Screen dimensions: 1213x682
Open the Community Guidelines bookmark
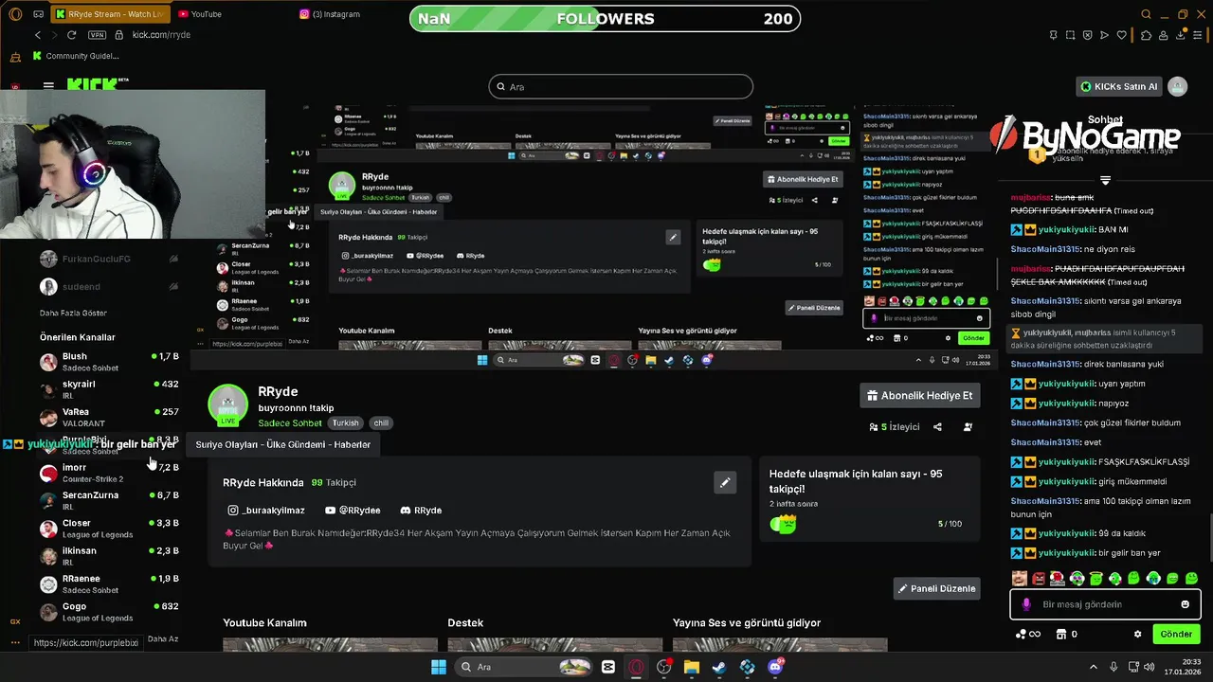click(x=76, y=56)
